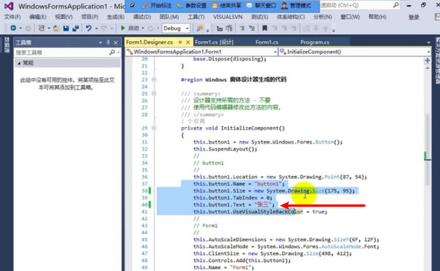Click the line with button1.Text = "张三"
Viewport: 440px width, 271px height.
pos(234,204)
